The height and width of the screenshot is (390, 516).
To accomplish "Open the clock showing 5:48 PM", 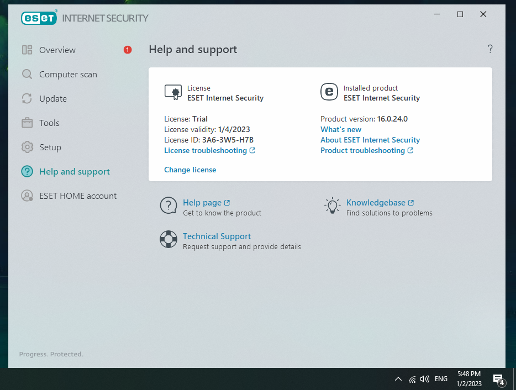I will (x=469, y=379).
